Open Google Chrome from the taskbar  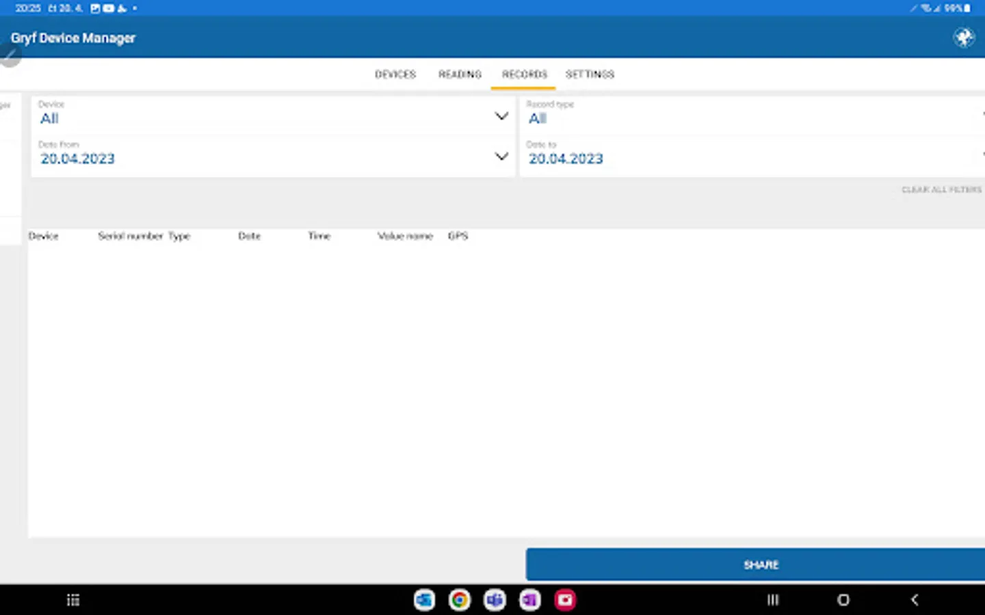coord(460,600)
